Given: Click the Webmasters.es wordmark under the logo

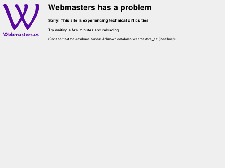Looking at the screenshot, I should click(21, 35).
